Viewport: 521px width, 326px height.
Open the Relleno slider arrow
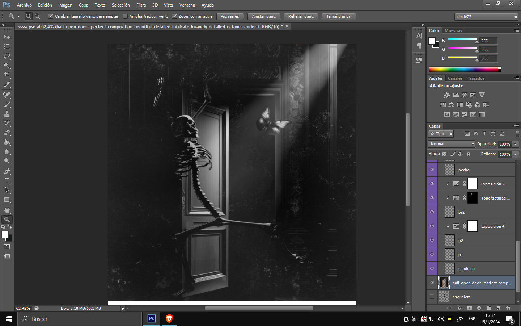pyautogui.click(x=516, y=154)
